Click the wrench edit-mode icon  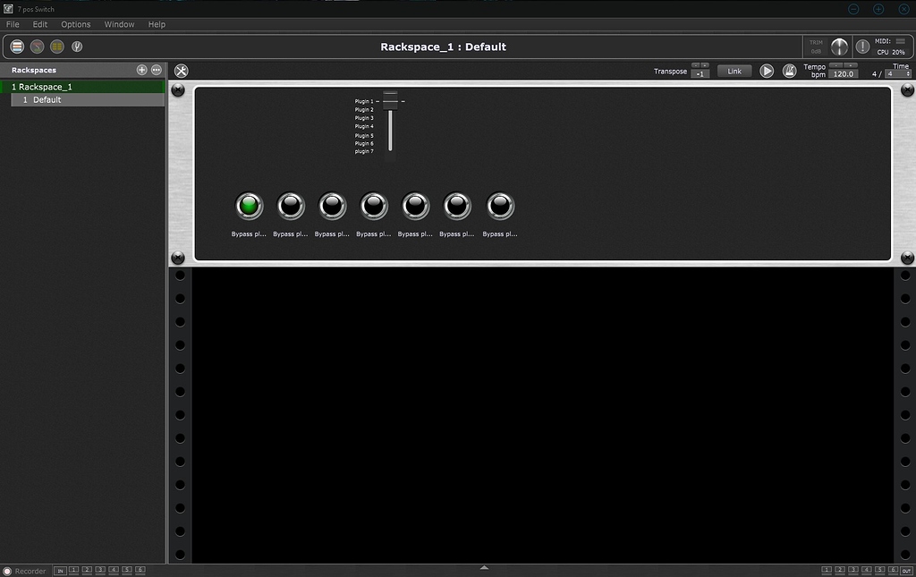180,69
